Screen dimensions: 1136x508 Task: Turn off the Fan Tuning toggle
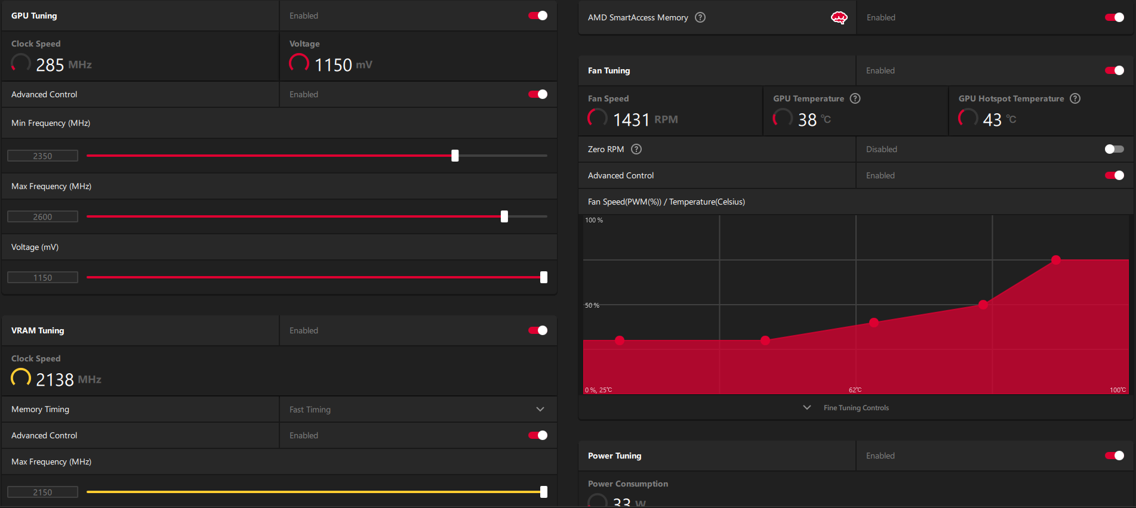(1115, 70)
